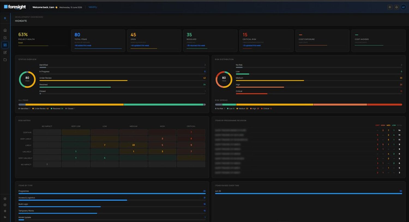The width and height of the screenshot is (409, 222).
Task: Open the circular target icon in lower sidebar
Action: [5, 205]
